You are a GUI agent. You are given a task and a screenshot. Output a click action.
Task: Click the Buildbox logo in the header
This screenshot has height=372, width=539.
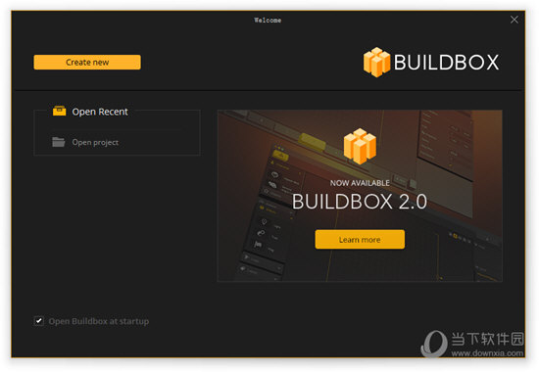(x=431, y=63)
